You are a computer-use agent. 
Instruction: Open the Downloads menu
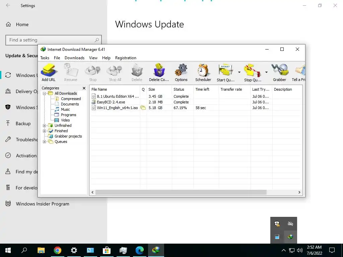point(74,58)
